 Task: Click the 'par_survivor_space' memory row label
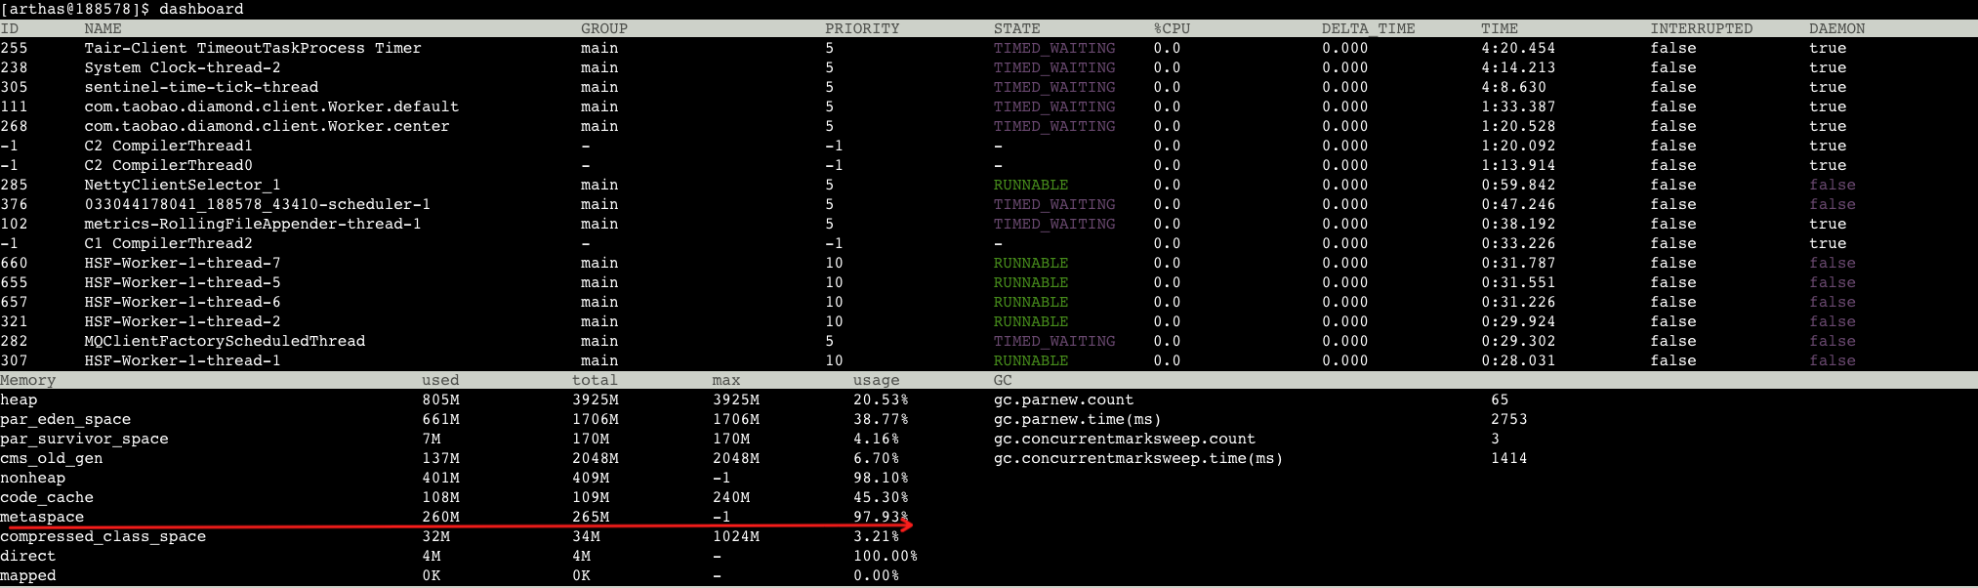(84, 439)
